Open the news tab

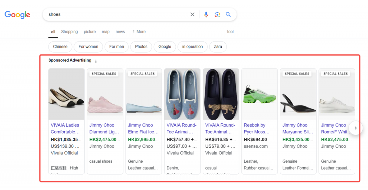[x=120, y=32]
